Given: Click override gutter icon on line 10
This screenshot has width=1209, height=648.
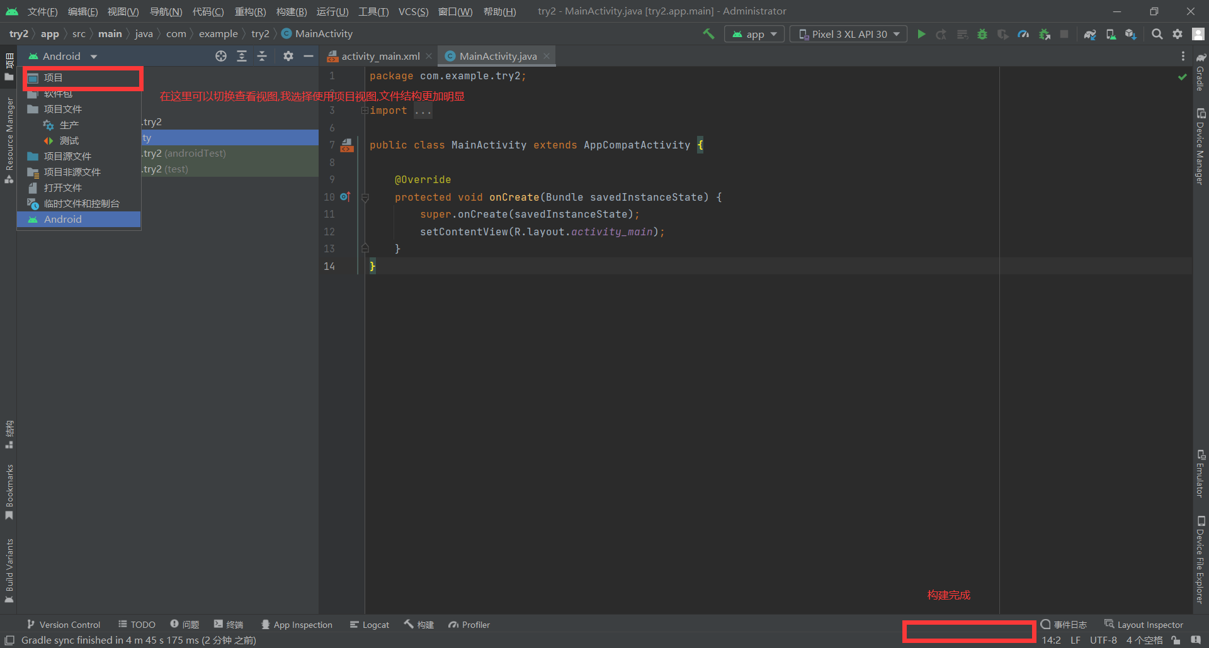Looking at the screenshot, I should point(344,196).
